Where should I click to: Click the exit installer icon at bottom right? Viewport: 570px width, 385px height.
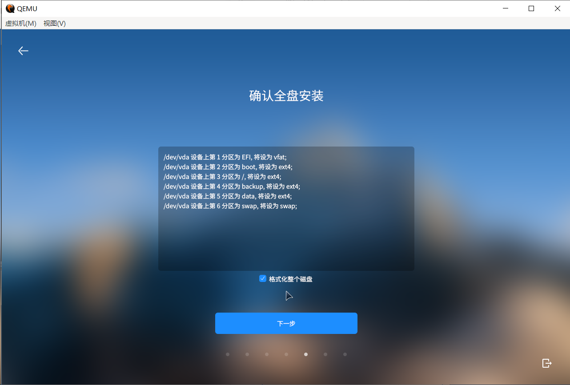pos(546,363)
